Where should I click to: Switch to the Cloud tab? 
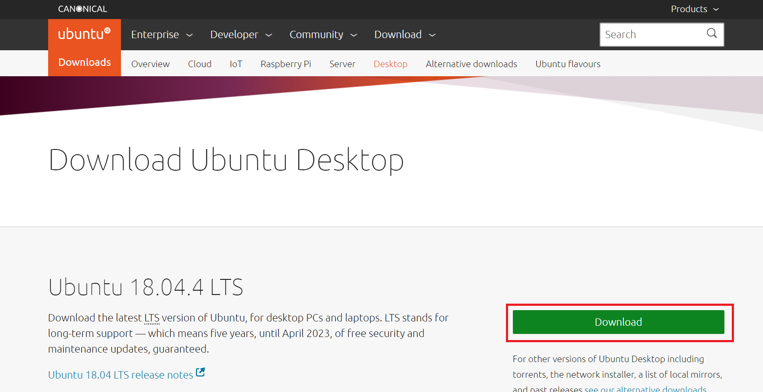click(x=199, y=64)
